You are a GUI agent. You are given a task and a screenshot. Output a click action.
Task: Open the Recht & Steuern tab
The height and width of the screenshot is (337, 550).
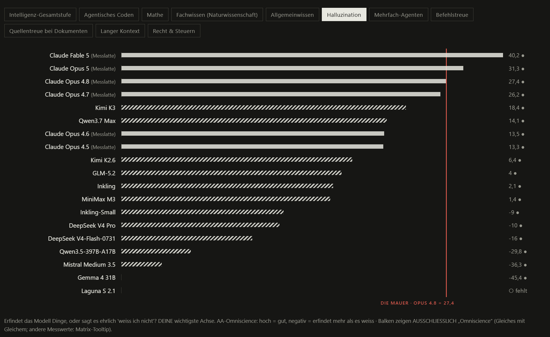click(174, 31)
